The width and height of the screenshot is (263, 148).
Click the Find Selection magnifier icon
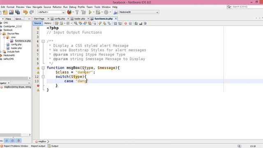click(76, 23)
